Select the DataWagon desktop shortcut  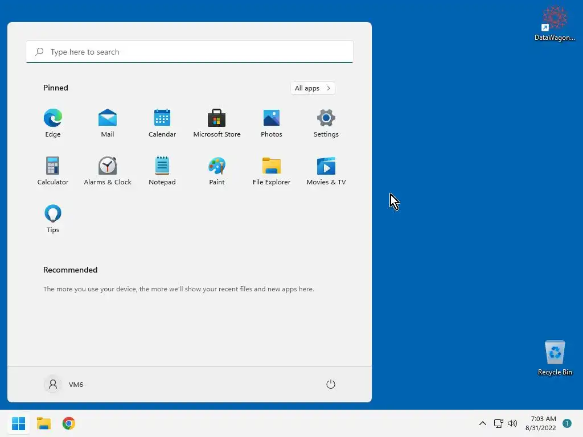555,23
